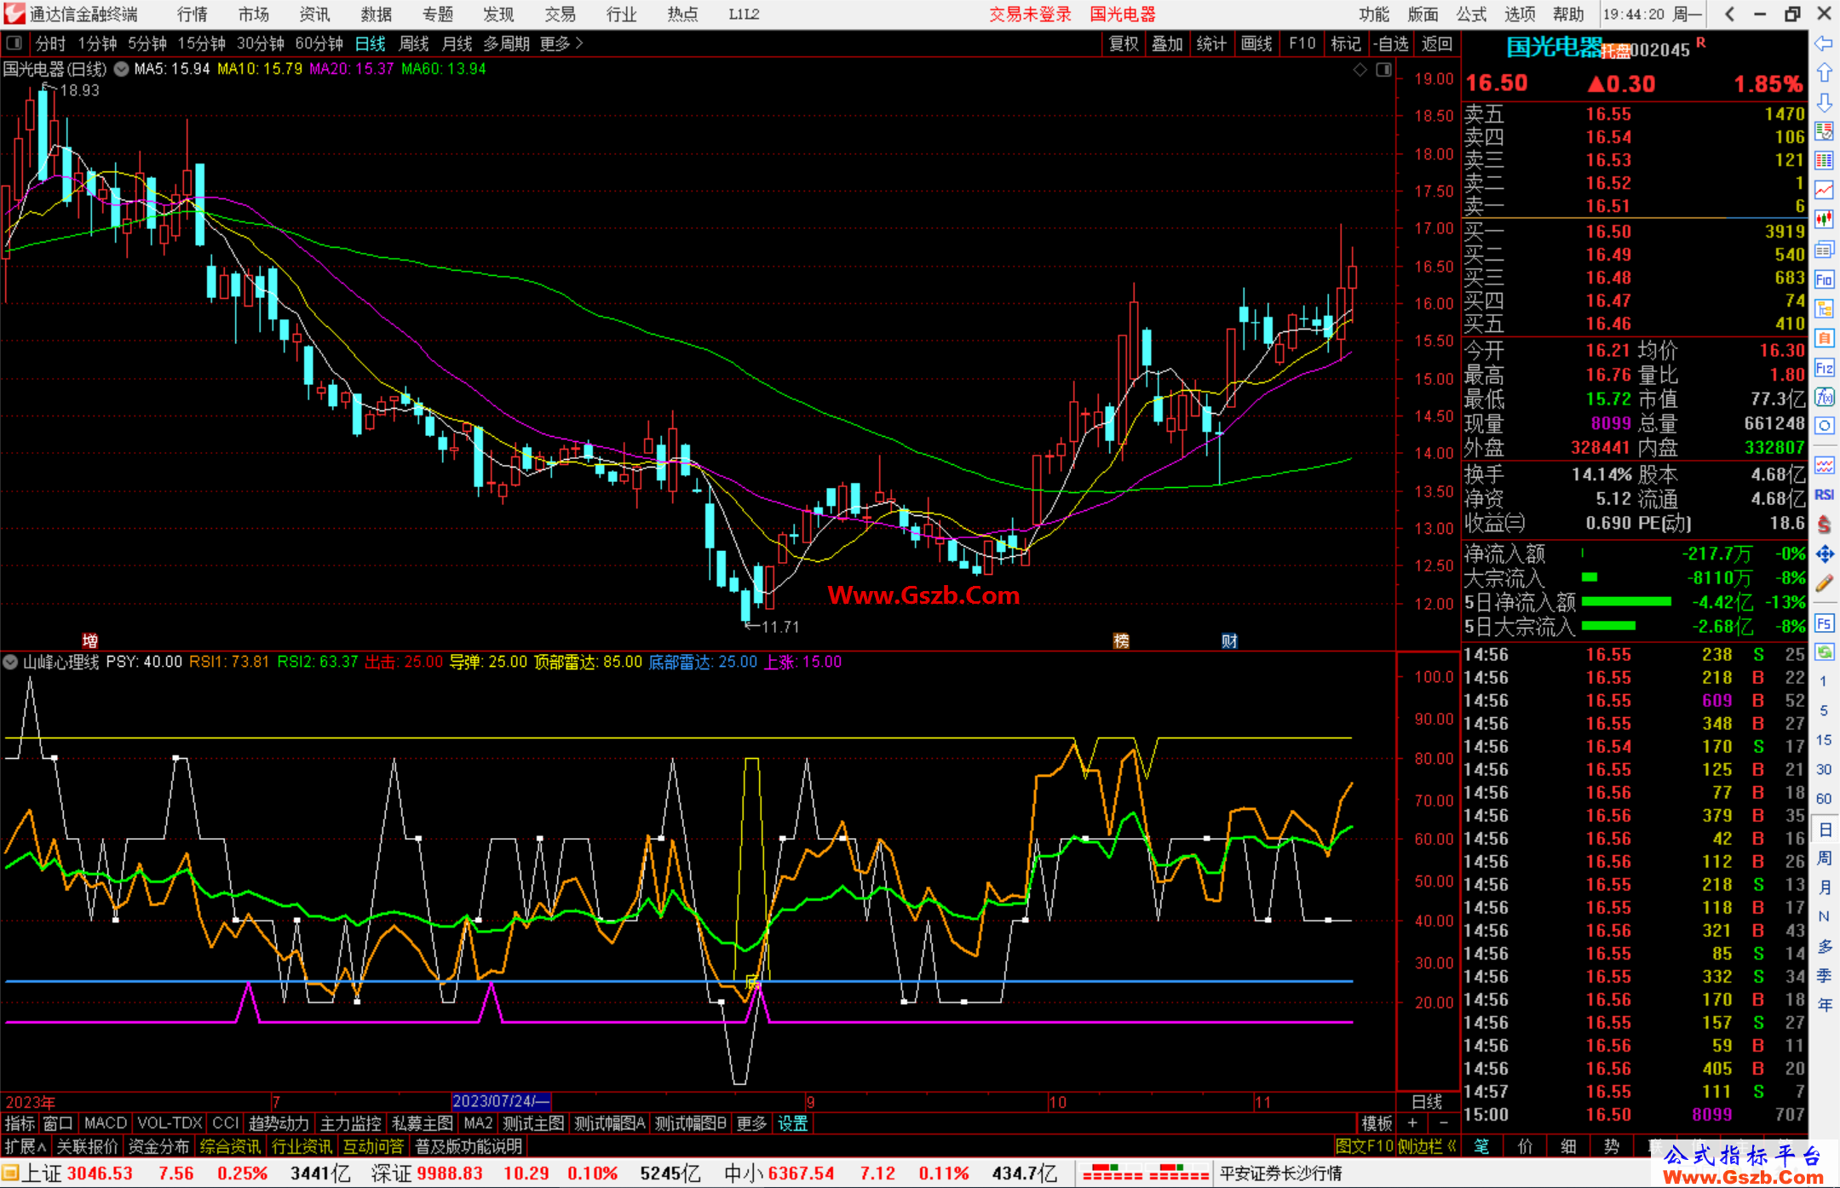
Task: Click the diamond icon at chart top right
Action: tap(1360, 70)
